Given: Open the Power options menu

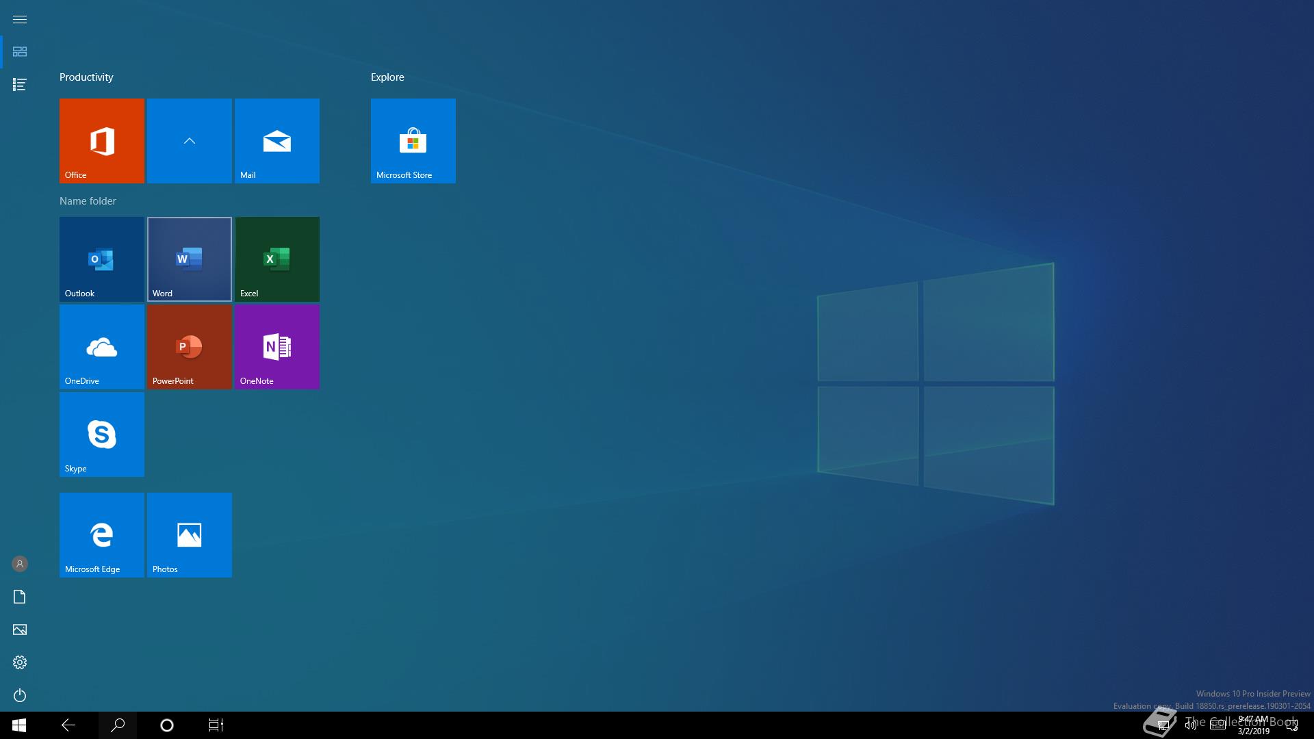Looking at the screenshot, I should [x=20, y=695].
